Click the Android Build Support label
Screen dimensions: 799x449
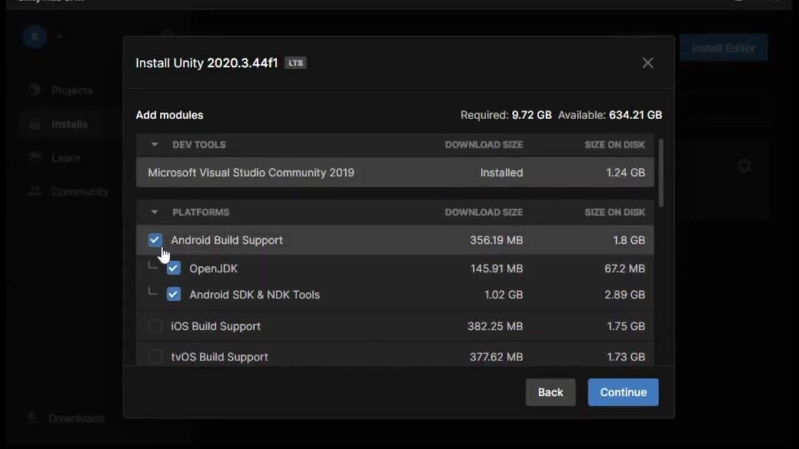(227, 240)
